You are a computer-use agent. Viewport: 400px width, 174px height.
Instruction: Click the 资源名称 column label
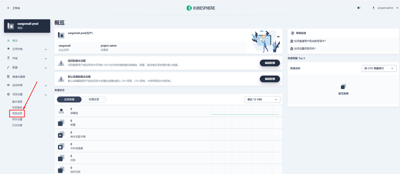(x=295, y=68)
